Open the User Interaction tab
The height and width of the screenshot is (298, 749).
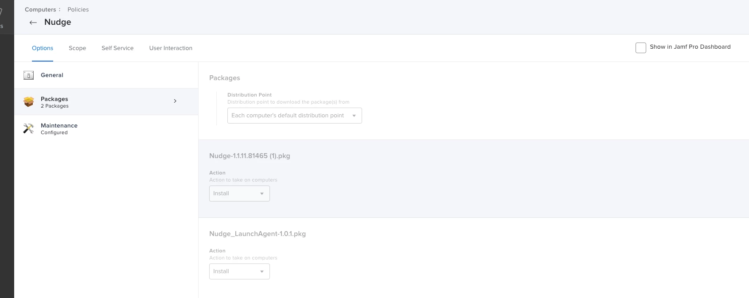[x=171, y=48]
